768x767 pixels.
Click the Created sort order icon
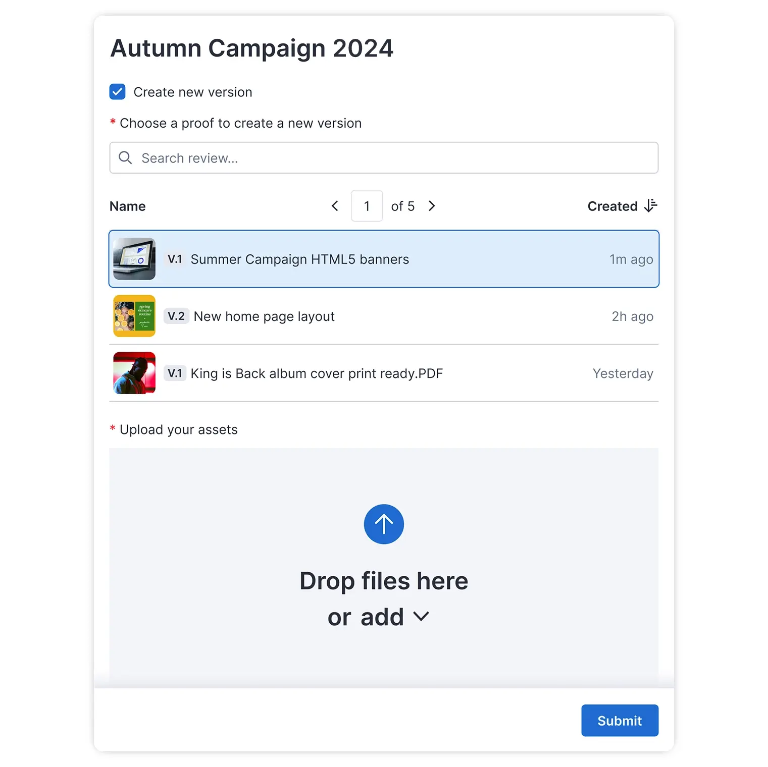(651, 206)
